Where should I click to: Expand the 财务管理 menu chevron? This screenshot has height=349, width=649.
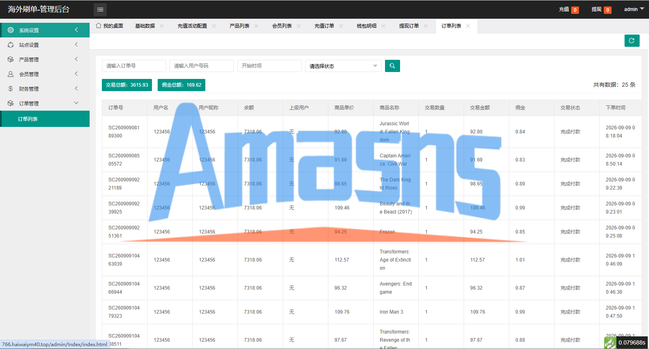[x=76, y=89]
